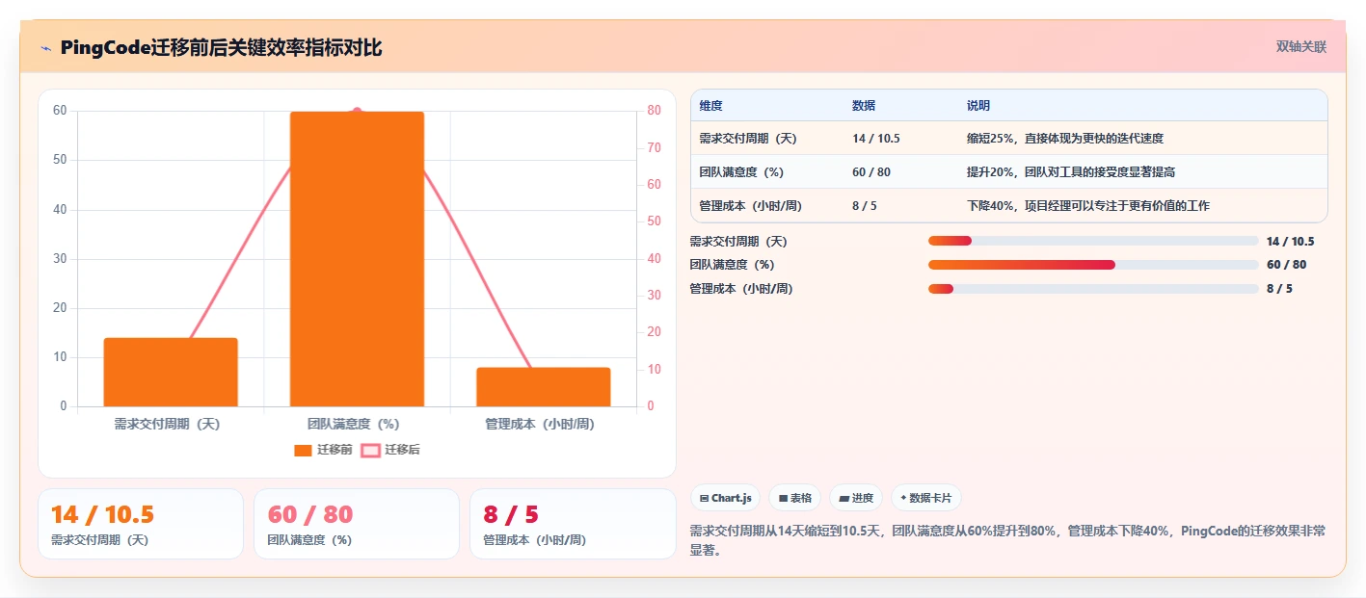Click the 维度 column header
Screen dimensions: 1366x598
[711, 106]
